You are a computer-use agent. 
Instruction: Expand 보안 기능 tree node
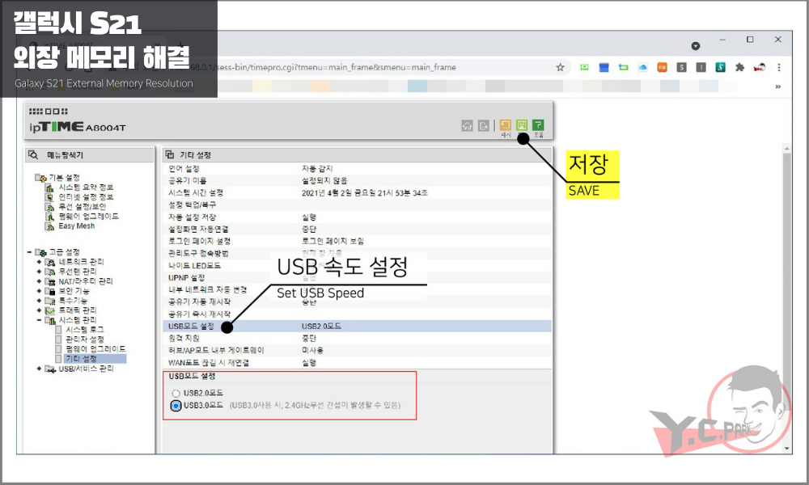tap(39, 291)
